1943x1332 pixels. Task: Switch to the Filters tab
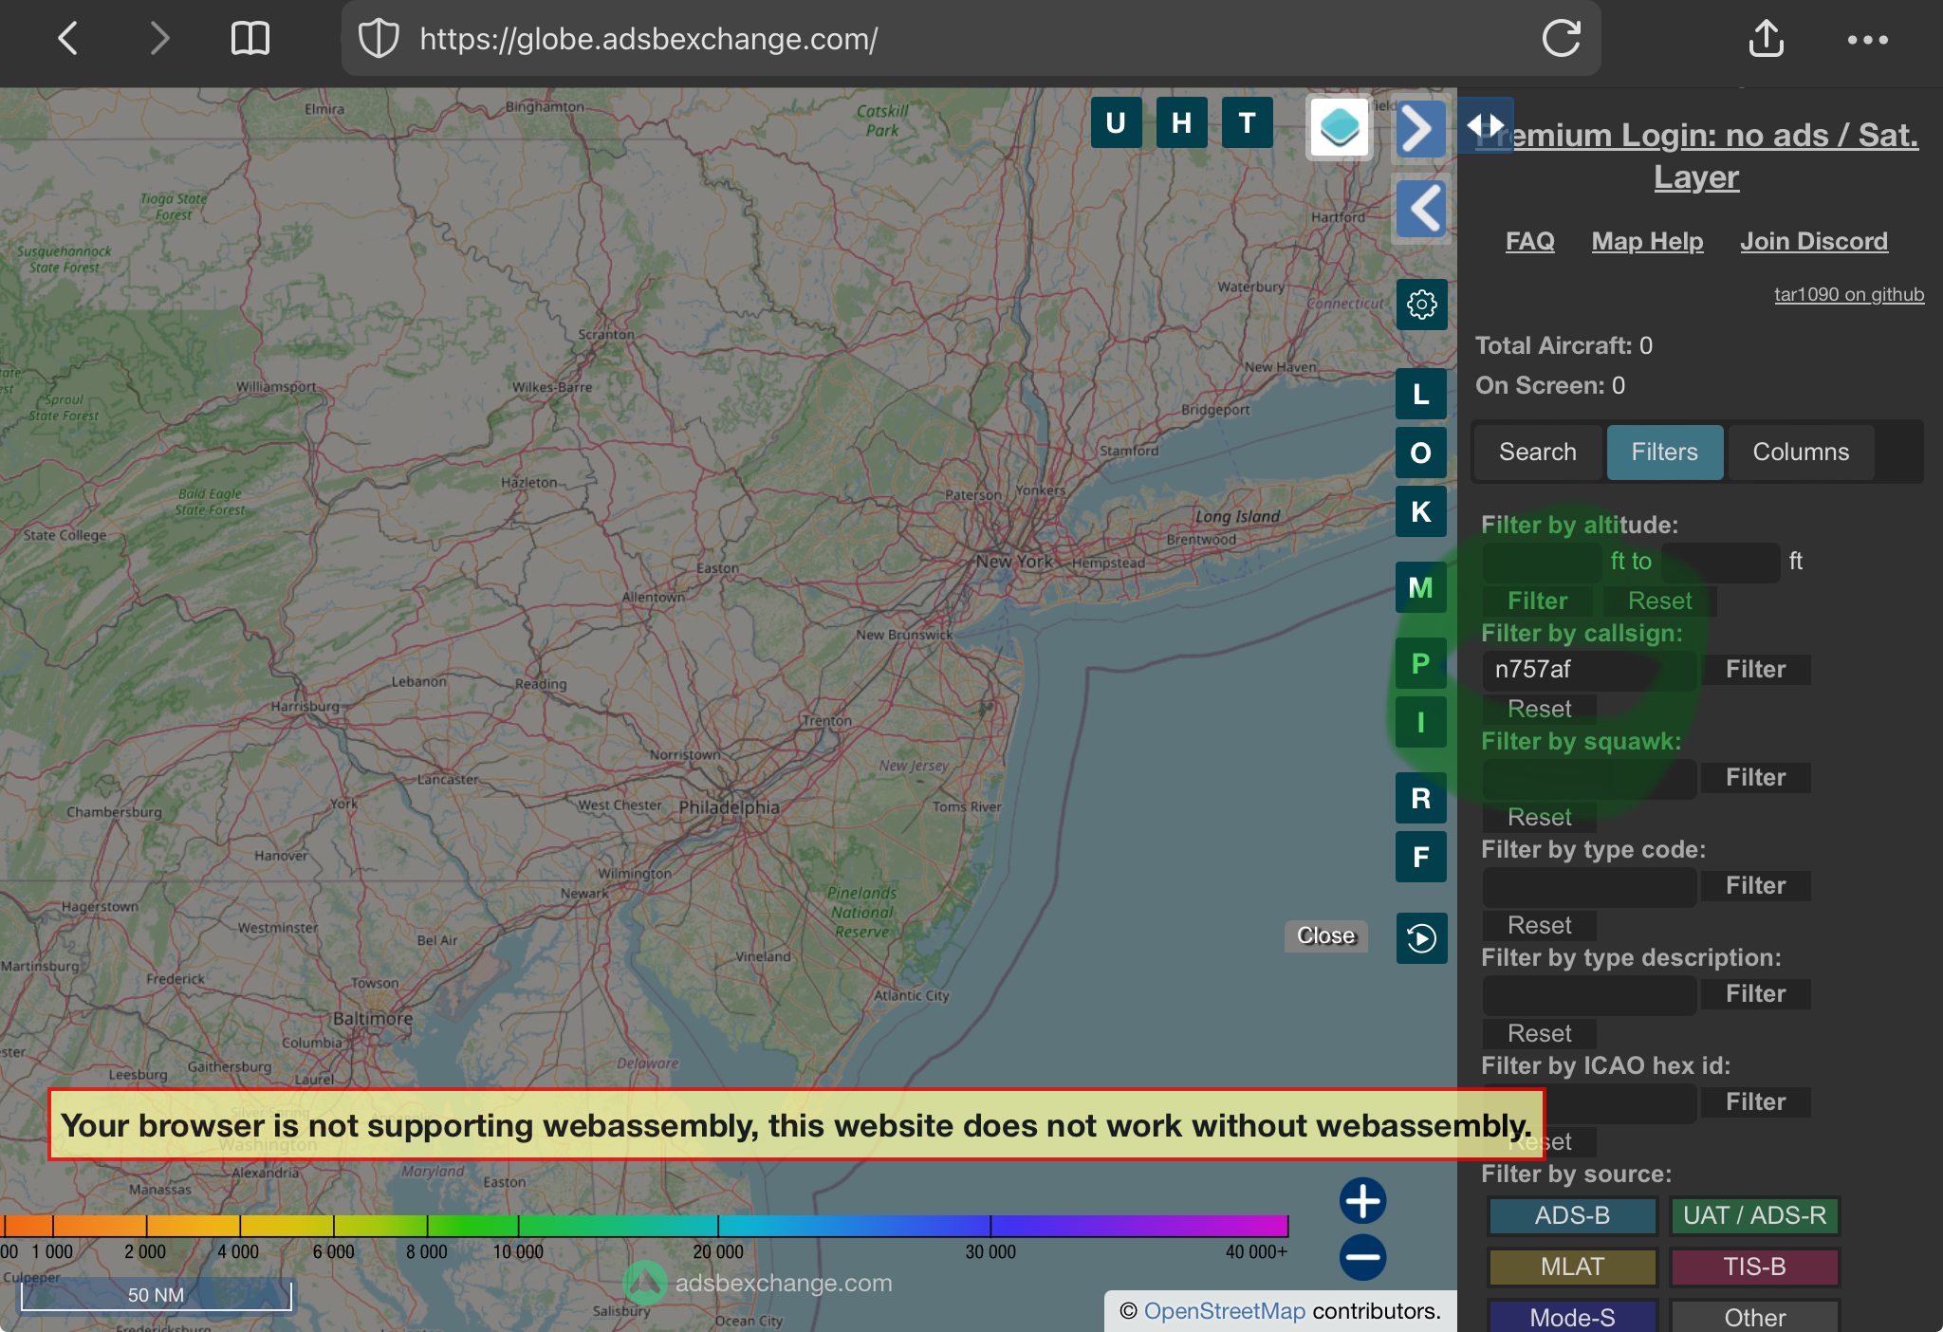click(1665, 452)
